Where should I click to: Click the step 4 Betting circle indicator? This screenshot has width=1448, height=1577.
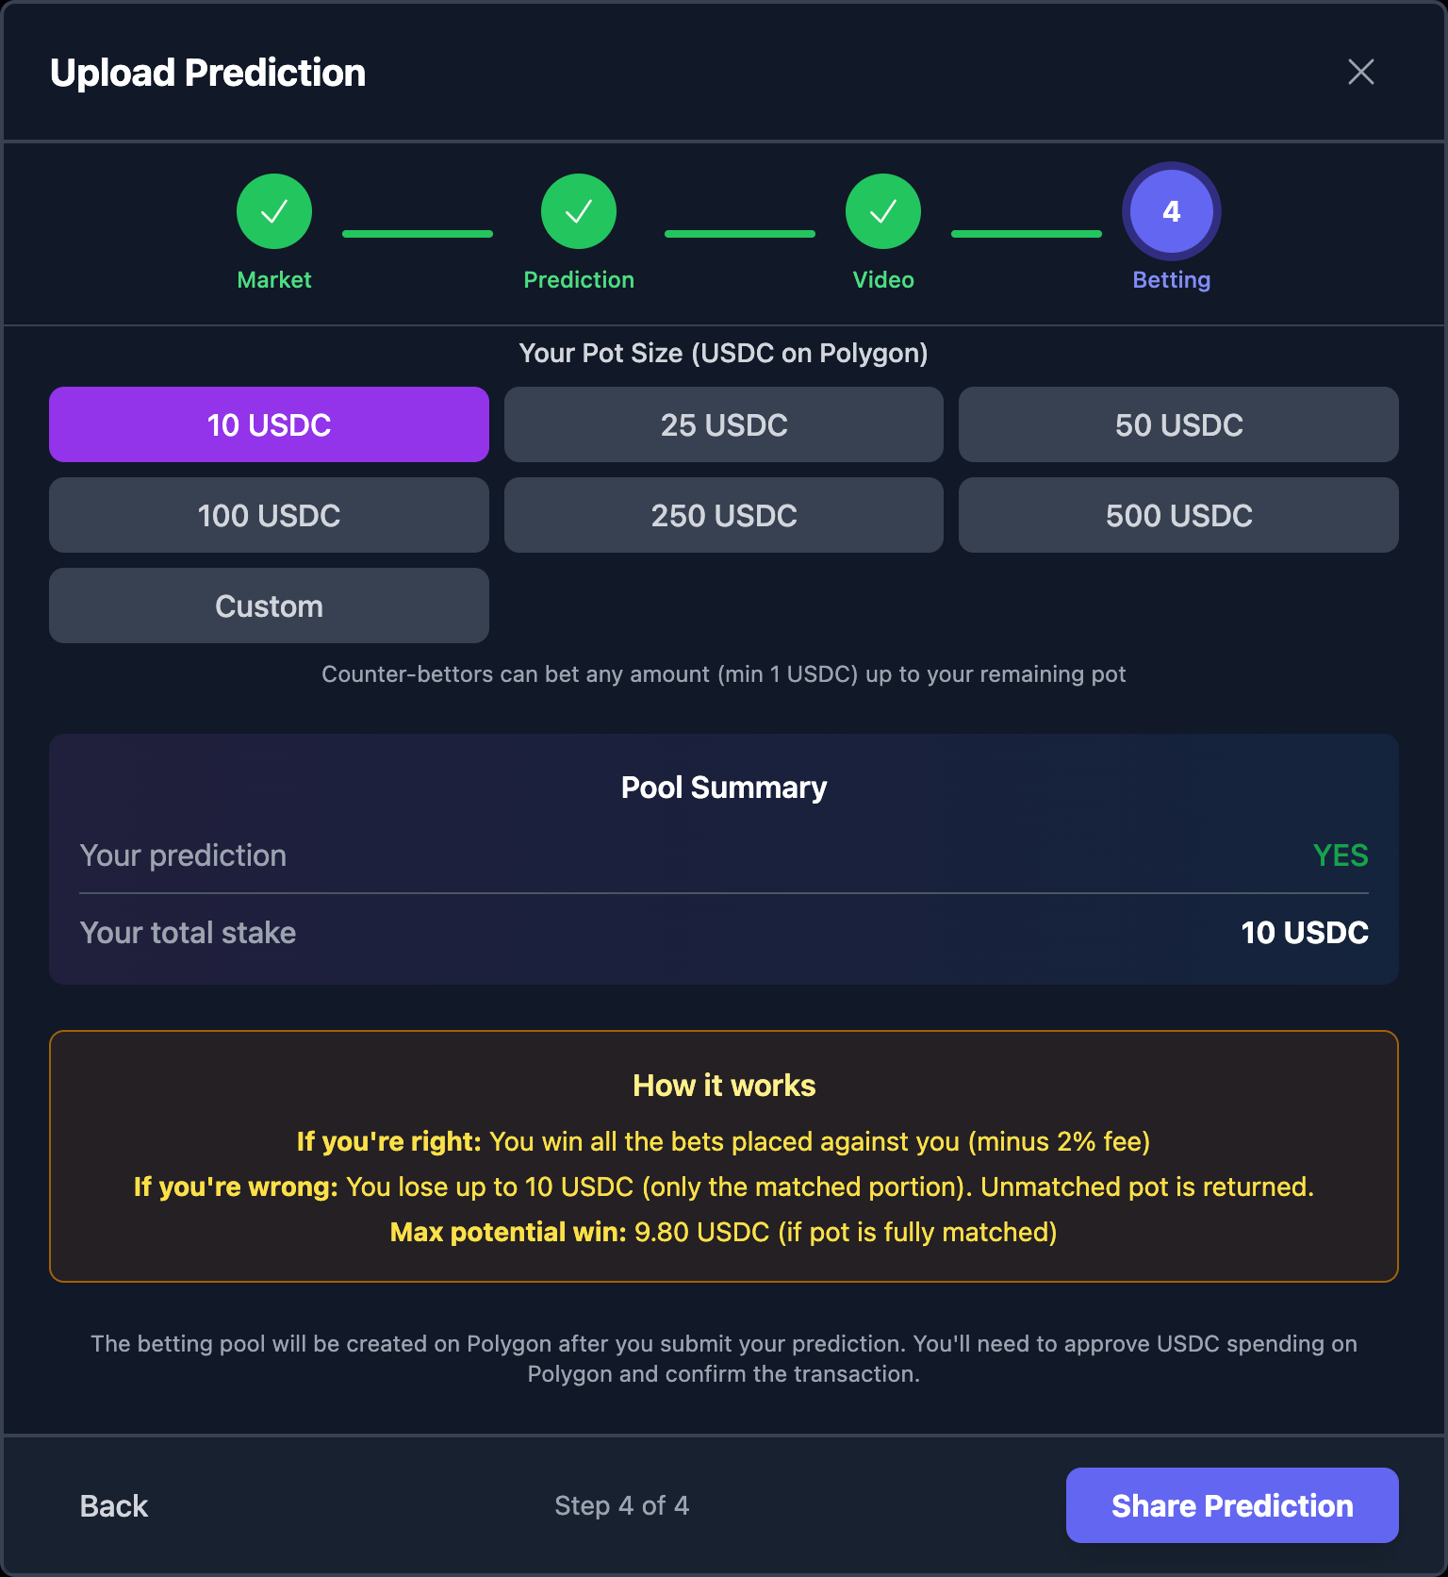(1170, 210)
